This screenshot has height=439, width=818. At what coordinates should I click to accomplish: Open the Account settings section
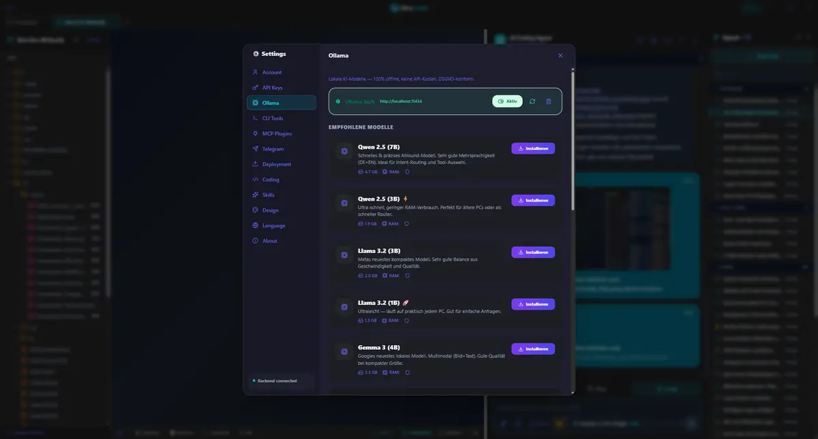[x=281, y=72]
